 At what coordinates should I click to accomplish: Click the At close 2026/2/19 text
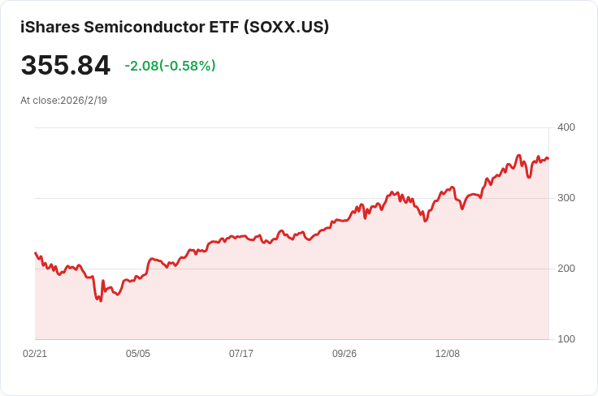64,101
